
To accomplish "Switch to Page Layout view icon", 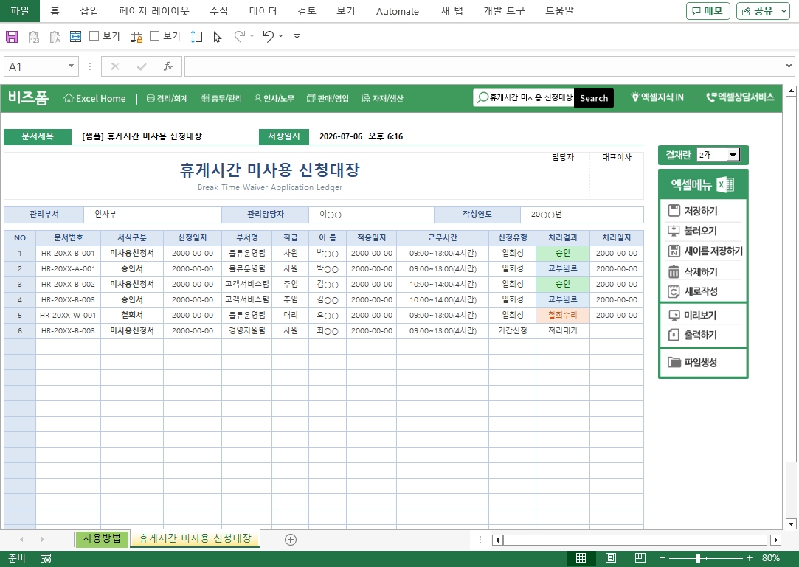I will pos(610,558).
